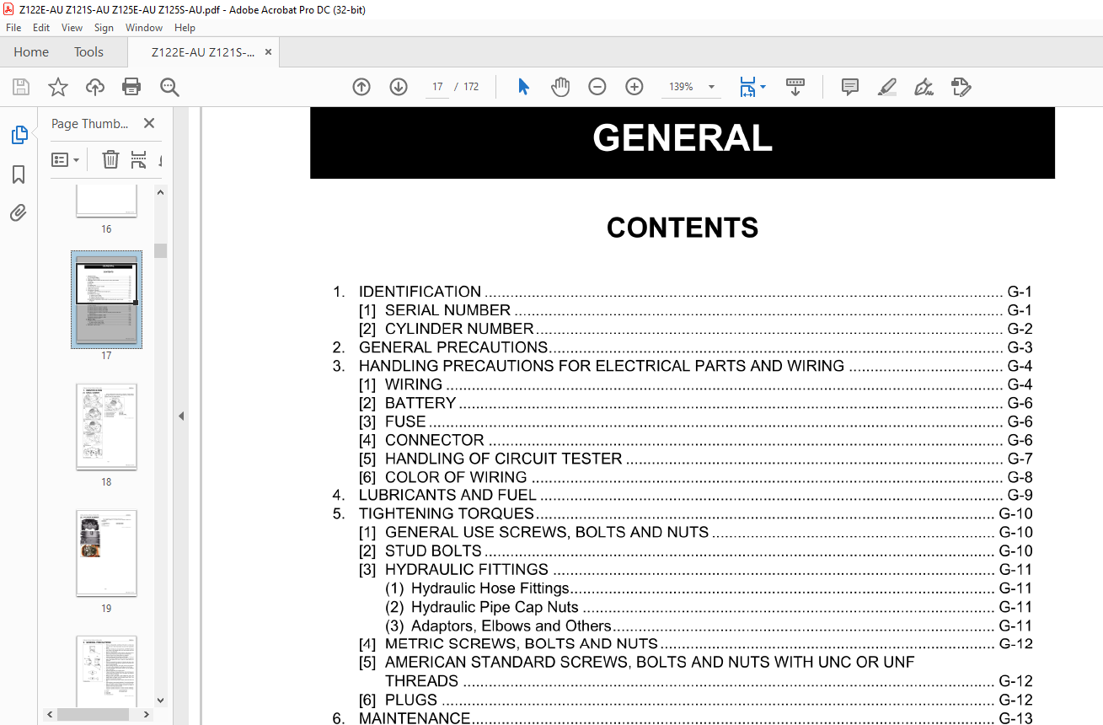Image resolution: width=1103 pixels, height=725 pixels.
Task: Click thumbnail panel scroll down arrow
Action: tap(161, 701)
